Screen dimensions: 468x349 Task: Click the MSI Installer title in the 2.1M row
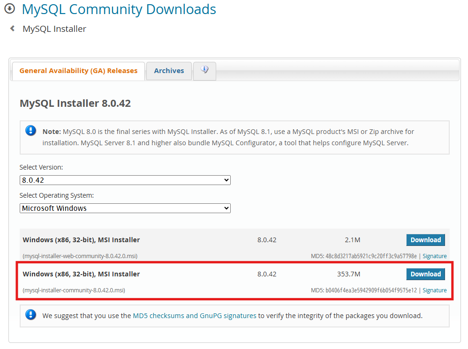[x=81, y=240]
